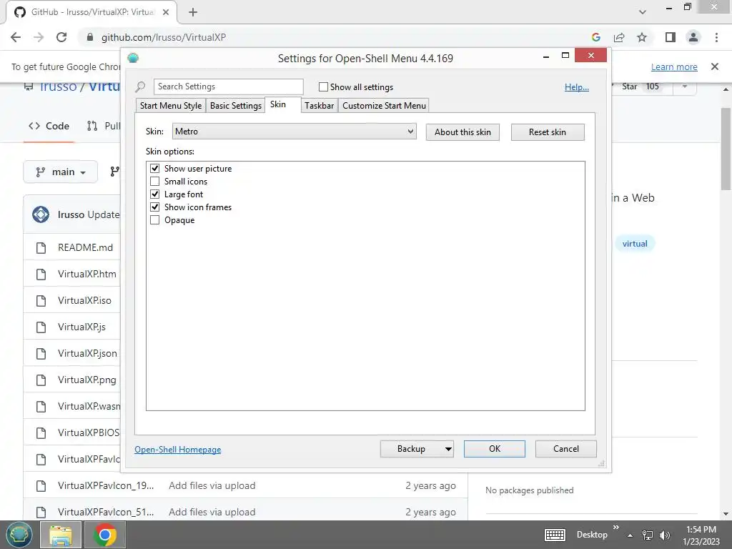
Task: Click the branches icon beside main on GitHub
Action: point(114,172)
